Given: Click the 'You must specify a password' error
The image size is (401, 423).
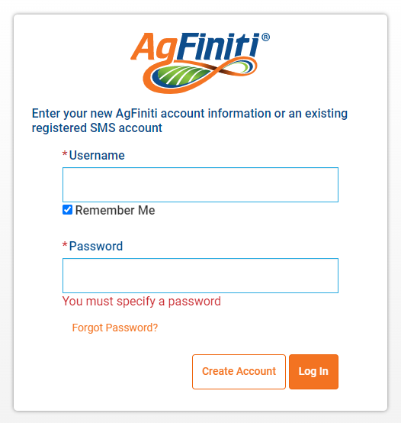Looking at the screenshot, I should 141,302.
